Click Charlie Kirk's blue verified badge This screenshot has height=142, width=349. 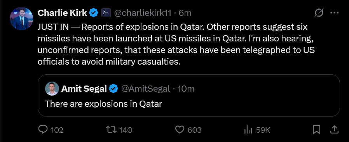click(x=94, y=13)
